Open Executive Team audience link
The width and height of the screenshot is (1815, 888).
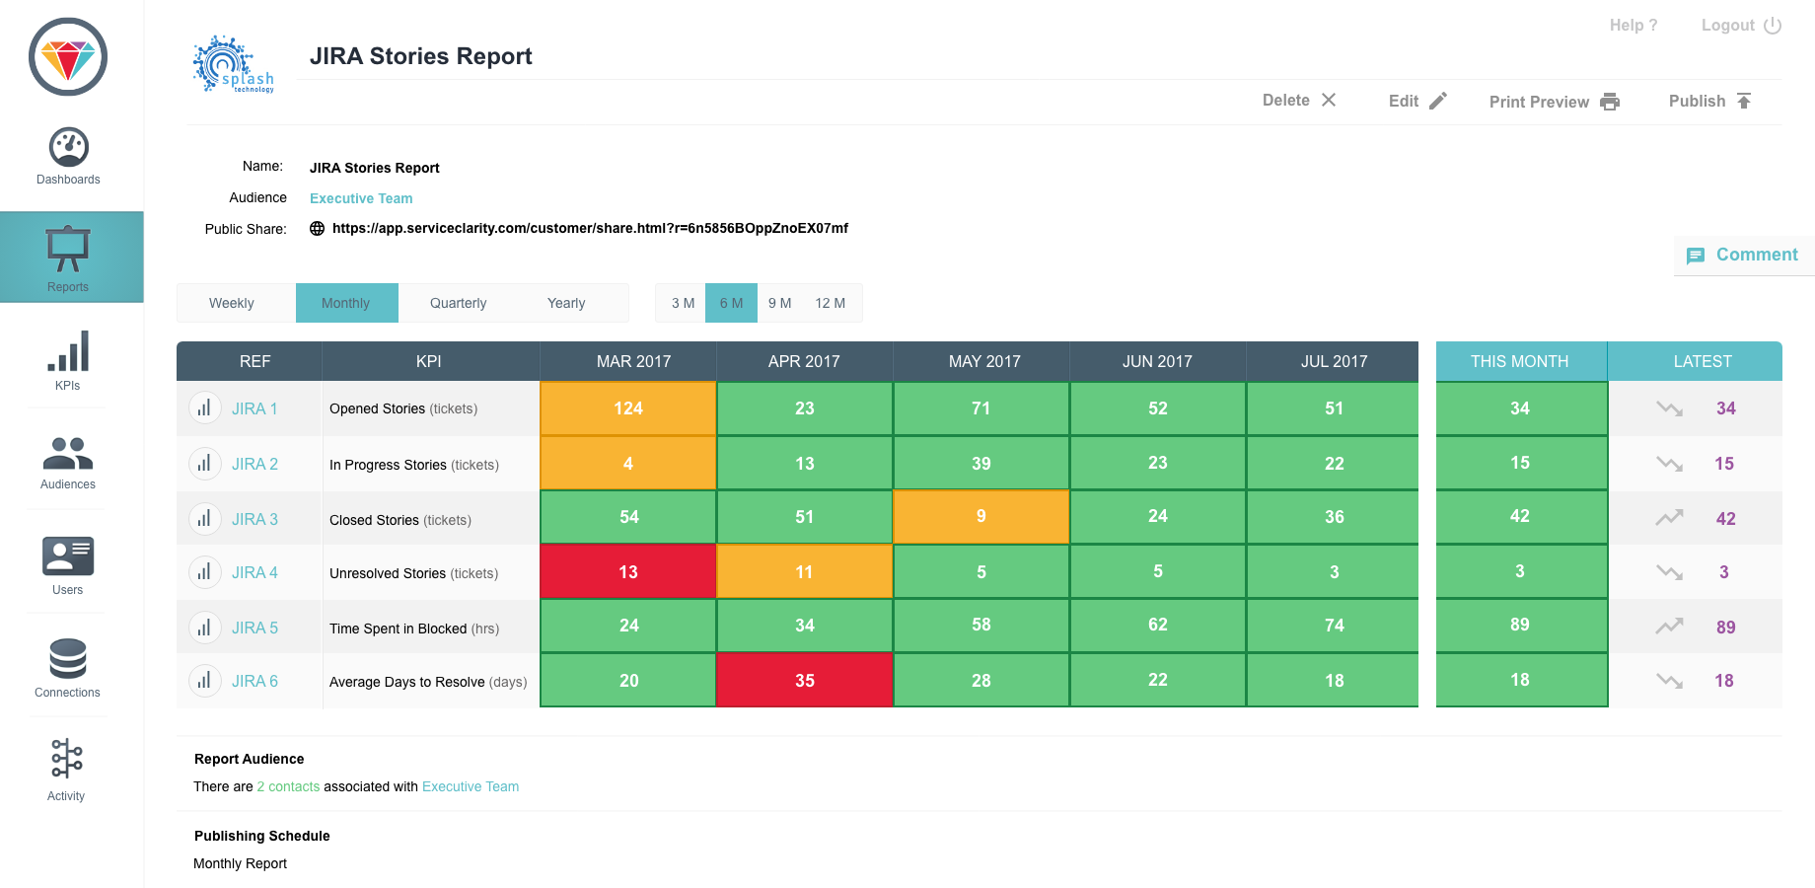tap(361, 198)
